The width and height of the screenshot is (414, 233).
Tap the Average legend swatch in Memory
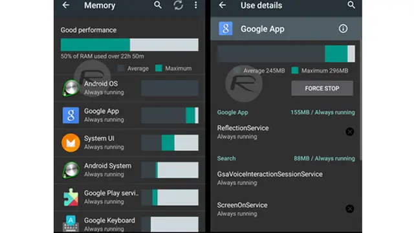tap(121, 68)
